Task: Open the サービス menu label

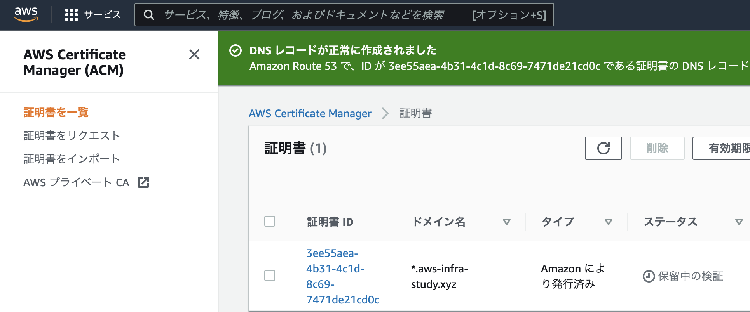Action: coord(103,15)
